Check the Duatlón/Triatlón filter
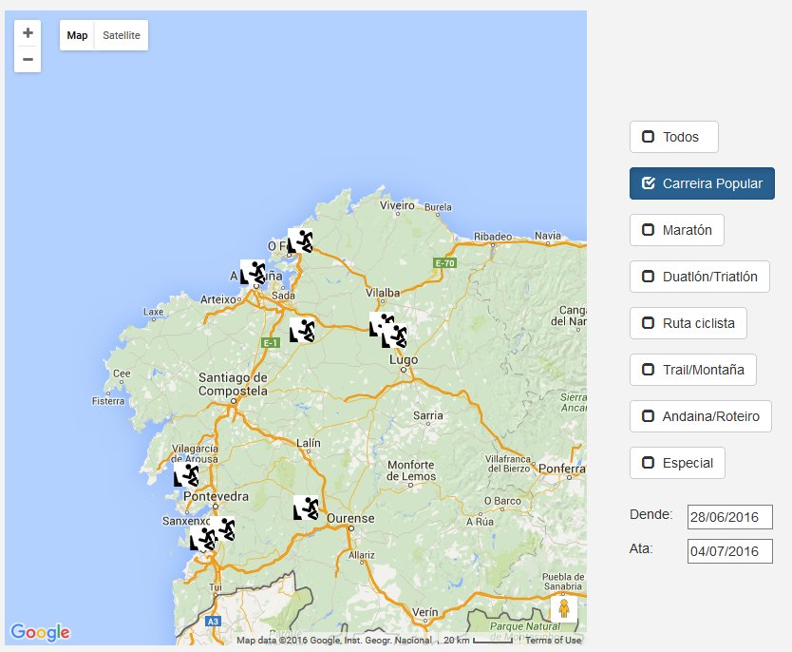Image resolution: width=792 pixels, height=652 pixels. (x=700, y=277)
